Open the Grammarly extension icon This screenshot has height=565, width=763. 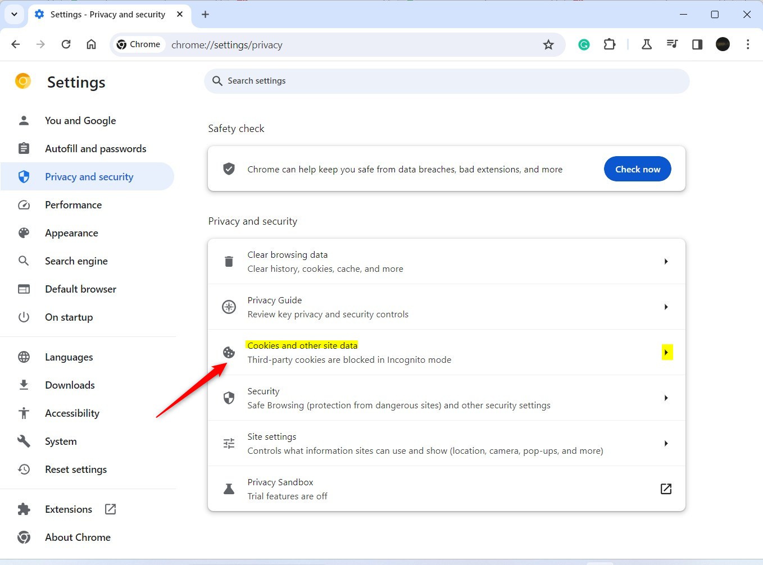pyautogui.click(x=584, y=44)
